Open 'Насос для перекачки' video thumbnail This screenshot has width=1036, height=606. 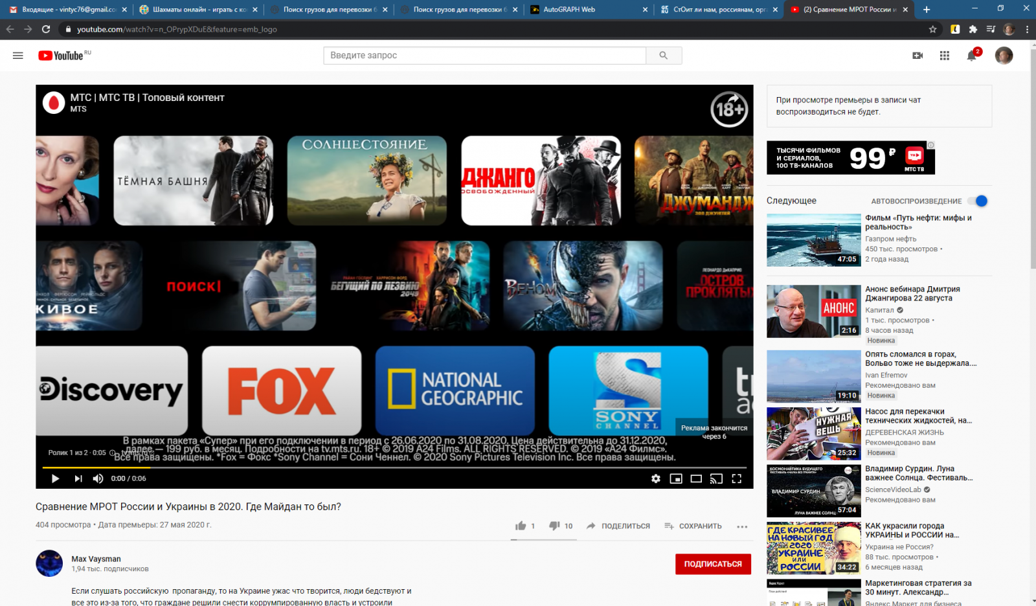pyautogui.click(x=814, y=433)
